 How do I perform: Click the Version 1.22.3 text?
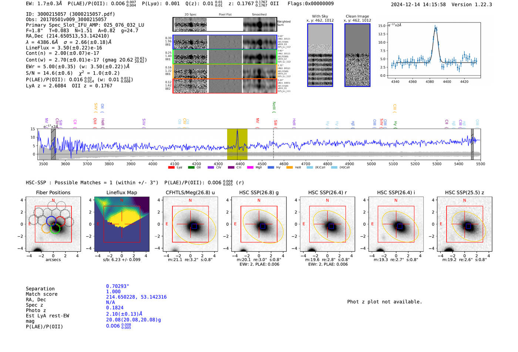472,4
